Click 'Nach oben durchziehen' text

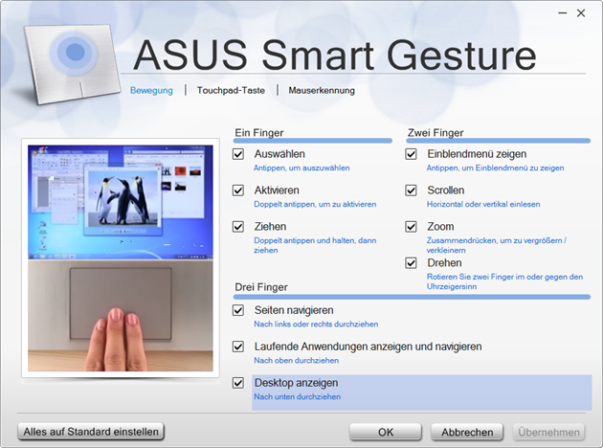coord(296,360)
